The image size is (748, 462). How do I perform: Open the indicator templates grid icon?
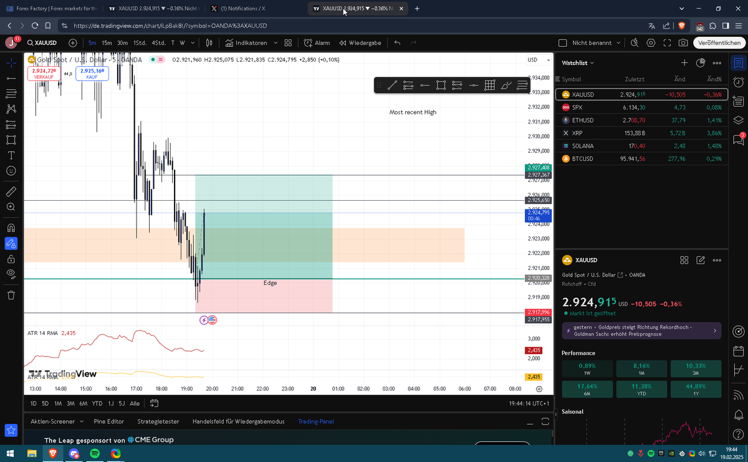[x=288, y=43]
